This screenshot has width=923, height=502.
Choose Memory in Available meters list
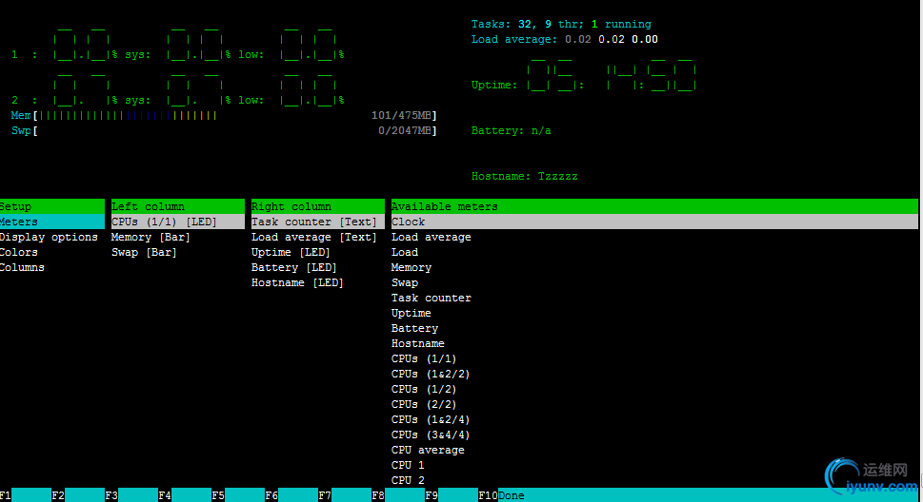pos(411,267)
